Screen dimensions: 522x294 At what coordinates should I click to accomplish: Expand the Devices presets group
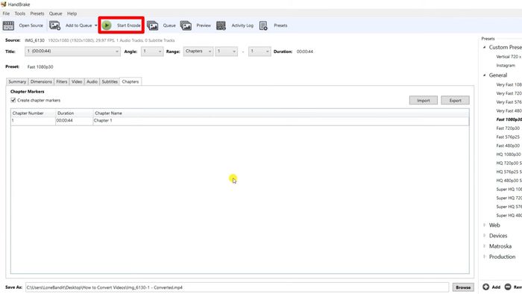485,236
